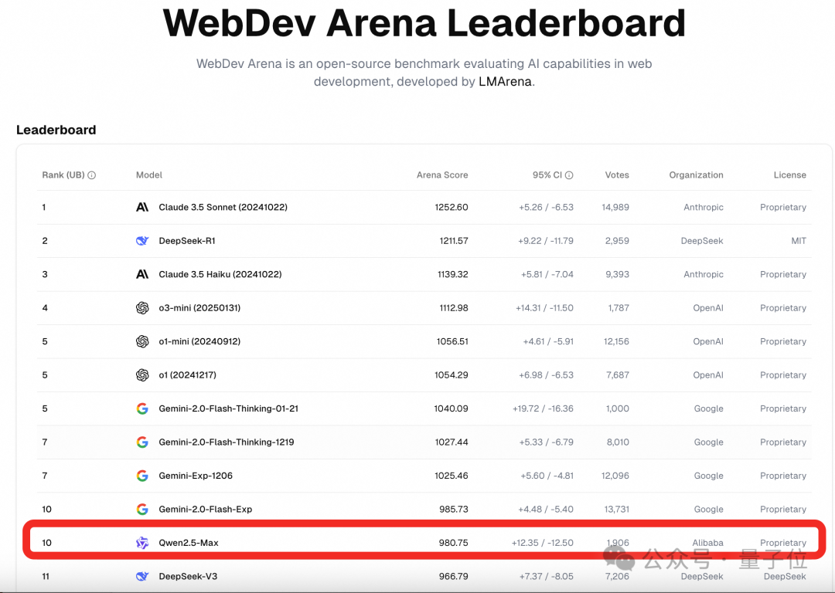This screenshot has width=835, height=593.
Task: Click the votes value 13,731
Action: (x=617, y=509)
